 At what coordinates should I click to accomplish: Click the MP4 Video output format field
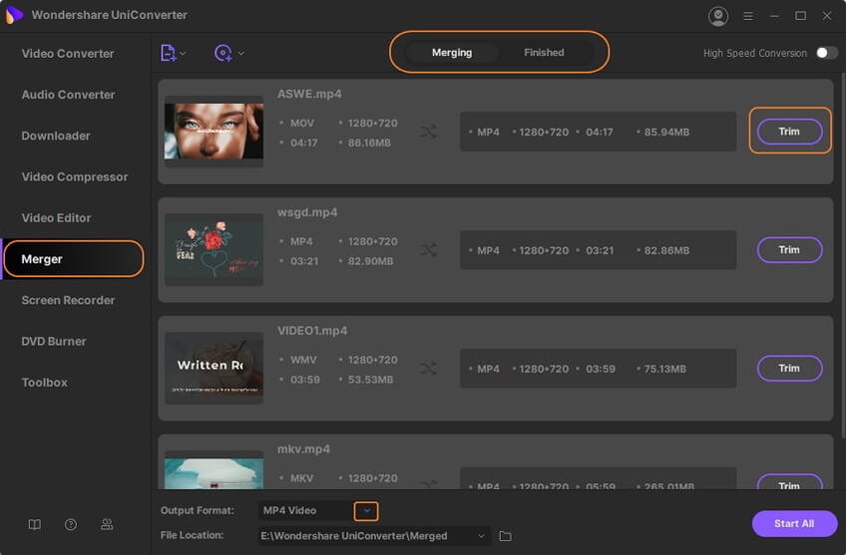pos(306,510)
